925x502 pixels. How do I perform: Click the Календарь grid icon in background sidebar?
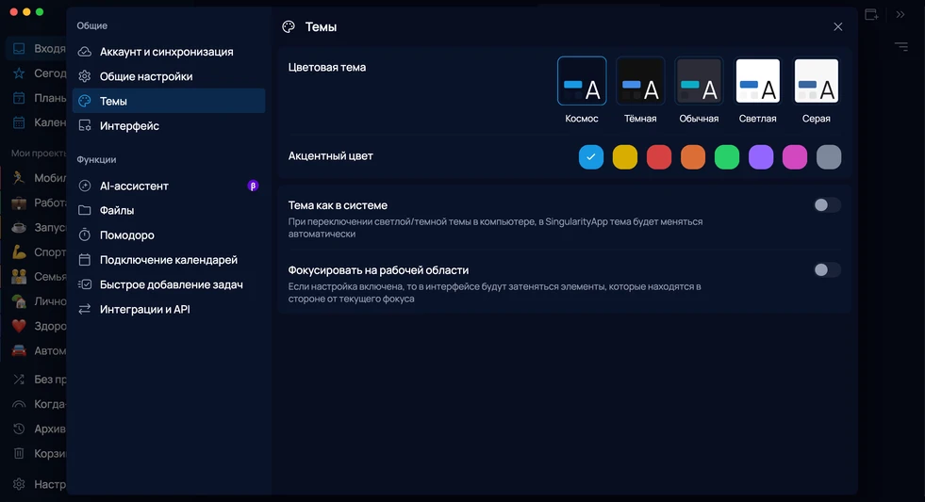[x=19, y=122]
